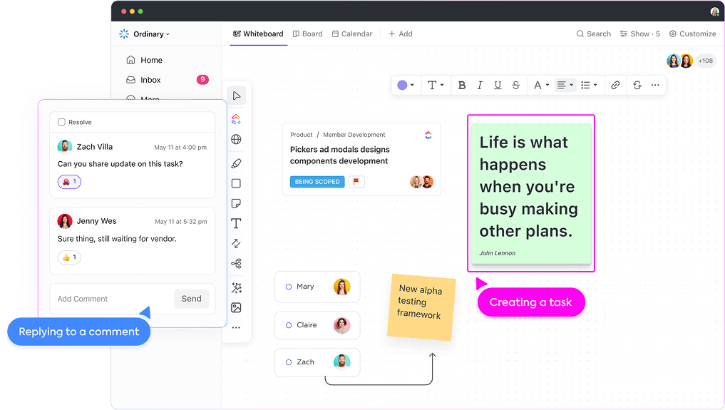Open the text alignment dropdown

click(565, 85)
